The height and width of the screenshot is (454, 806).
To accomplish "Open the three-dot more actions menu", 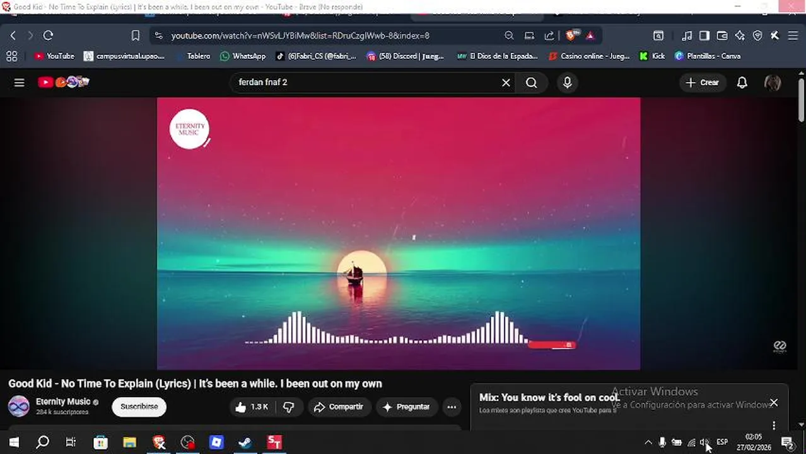I will tap(452, 407).
